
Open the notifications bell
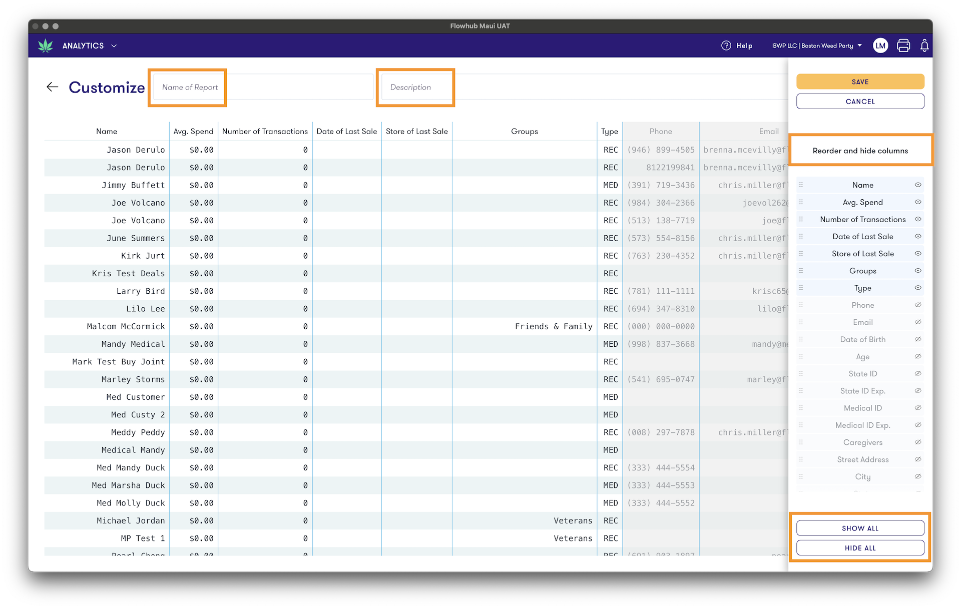[924, 46]
